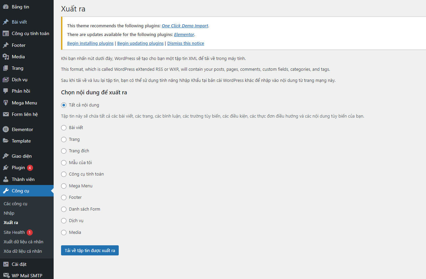Open Site Health submenu item
This screenshot has height=279, width=426.
coord(14,232)
